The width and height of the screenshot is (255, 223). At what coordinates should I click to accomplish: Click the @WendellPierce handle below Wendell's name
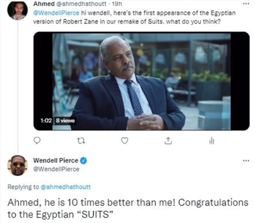(x=56, y=169)
